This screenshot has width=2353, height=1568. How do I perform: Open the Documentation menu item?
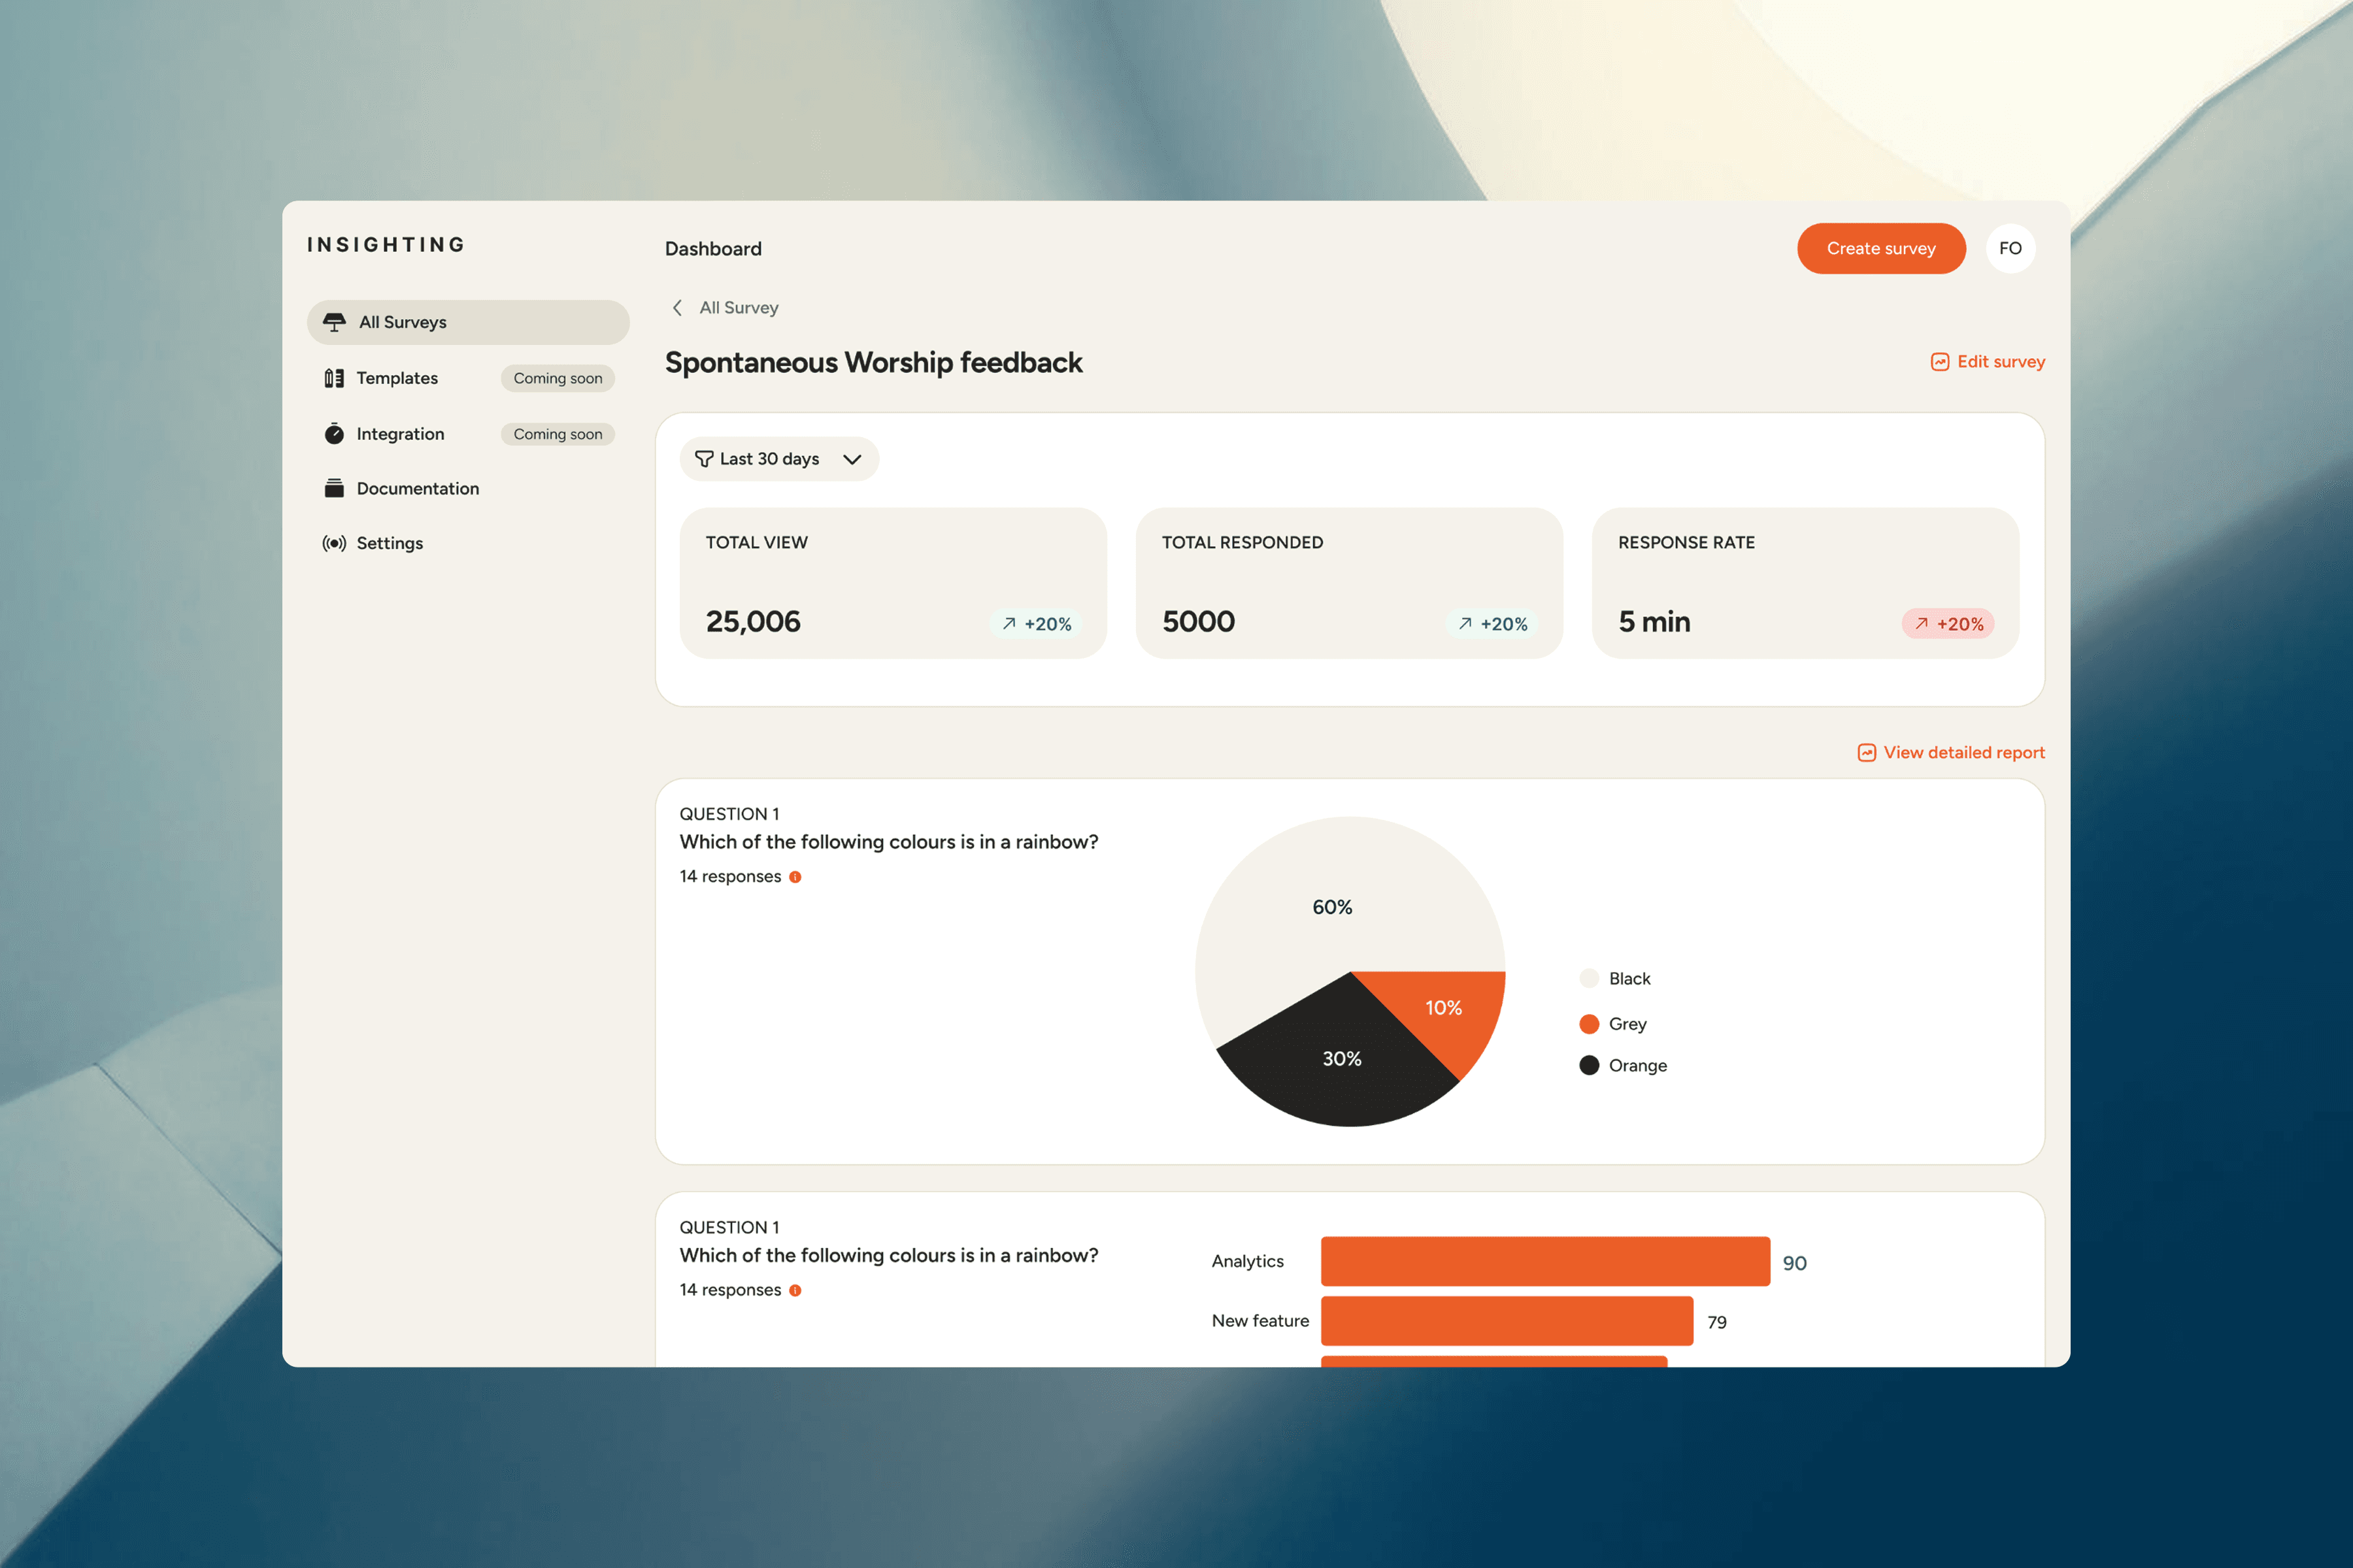(x=417, y=488)
